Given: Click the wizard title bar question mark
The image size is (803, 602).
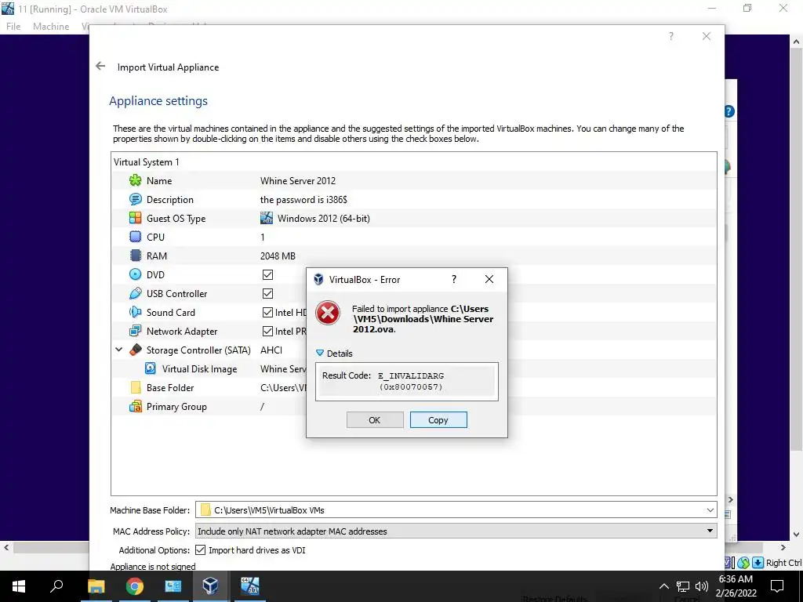Looking at the screenshot, I should (x=671, y=36).
